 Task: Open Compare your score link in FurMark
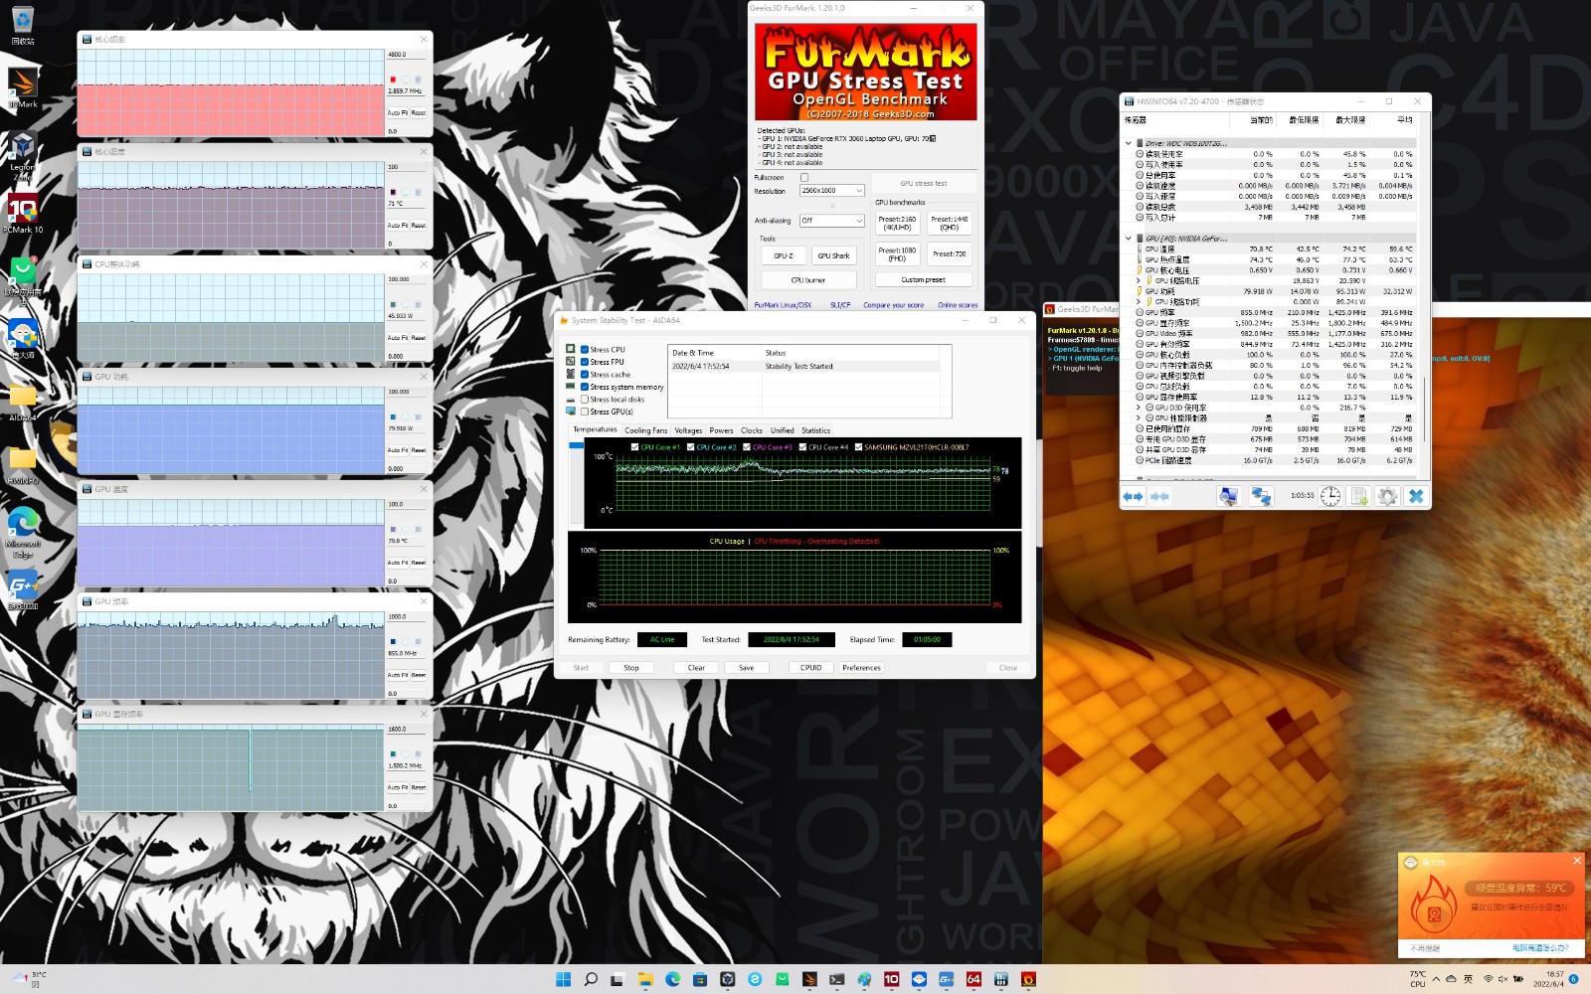coord(893,305)
